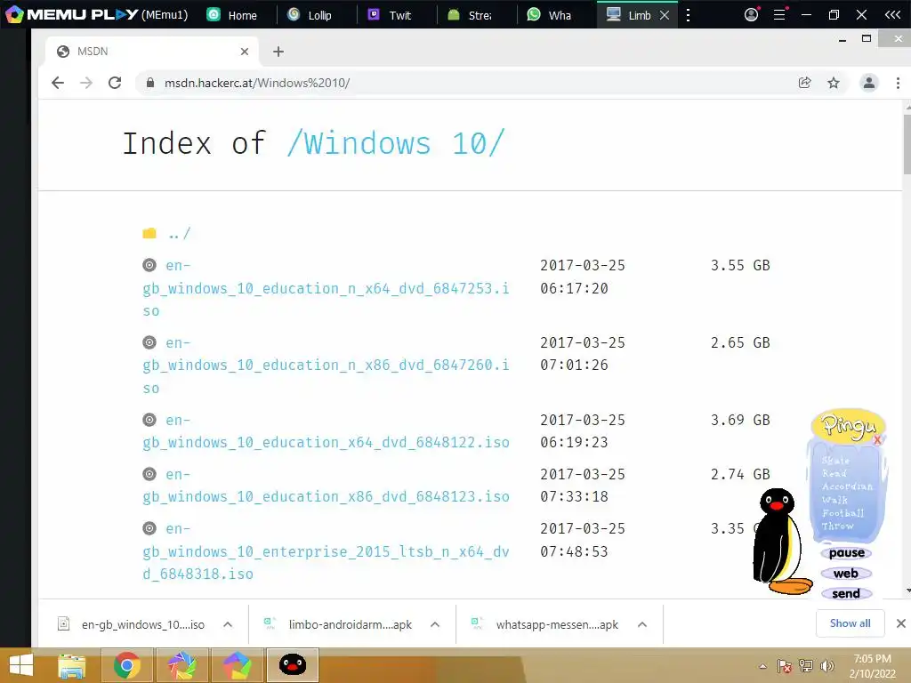Screen dimensions: 911x683
Task: Go to parent directory ../ link
Action: click(x=179, y=234)
